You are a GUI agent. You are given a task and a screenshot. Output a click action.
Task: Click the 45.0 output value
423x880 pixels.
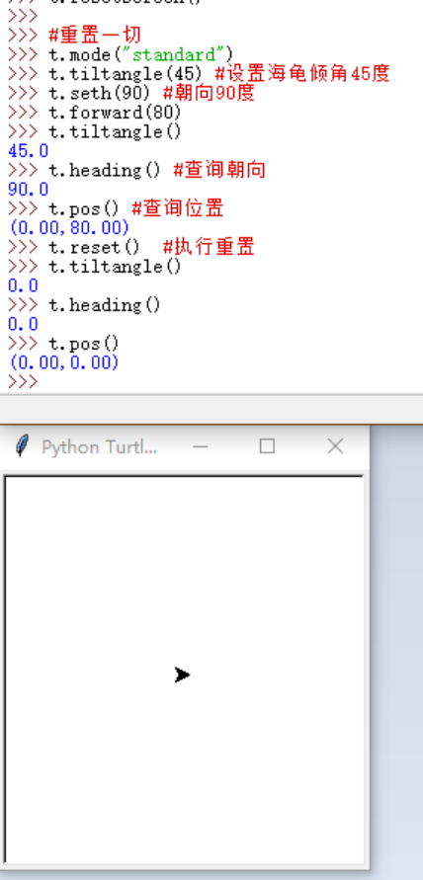click(28, 150)
